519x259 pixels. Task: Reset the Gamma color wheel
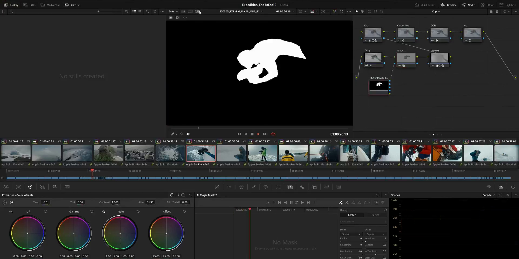pyautogui.click(x=92, y=212)
